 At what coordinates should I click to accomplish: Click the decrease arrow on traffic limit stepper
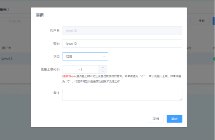click(x=103, y=71)
